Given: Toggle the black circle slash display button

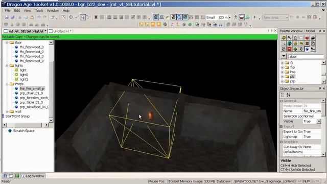Looking at the screenshot, I should (x=173, y=17).
